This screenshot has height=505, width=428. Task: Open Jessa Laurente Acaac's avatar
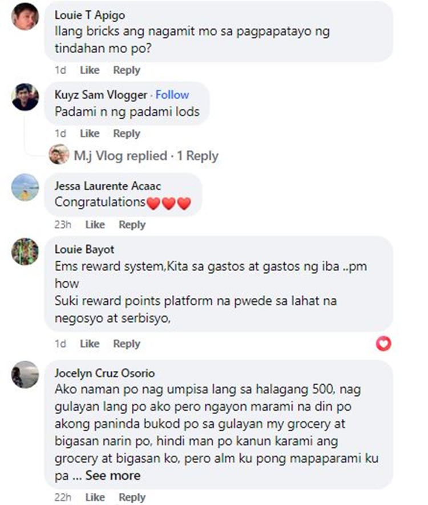coord(25,187)
